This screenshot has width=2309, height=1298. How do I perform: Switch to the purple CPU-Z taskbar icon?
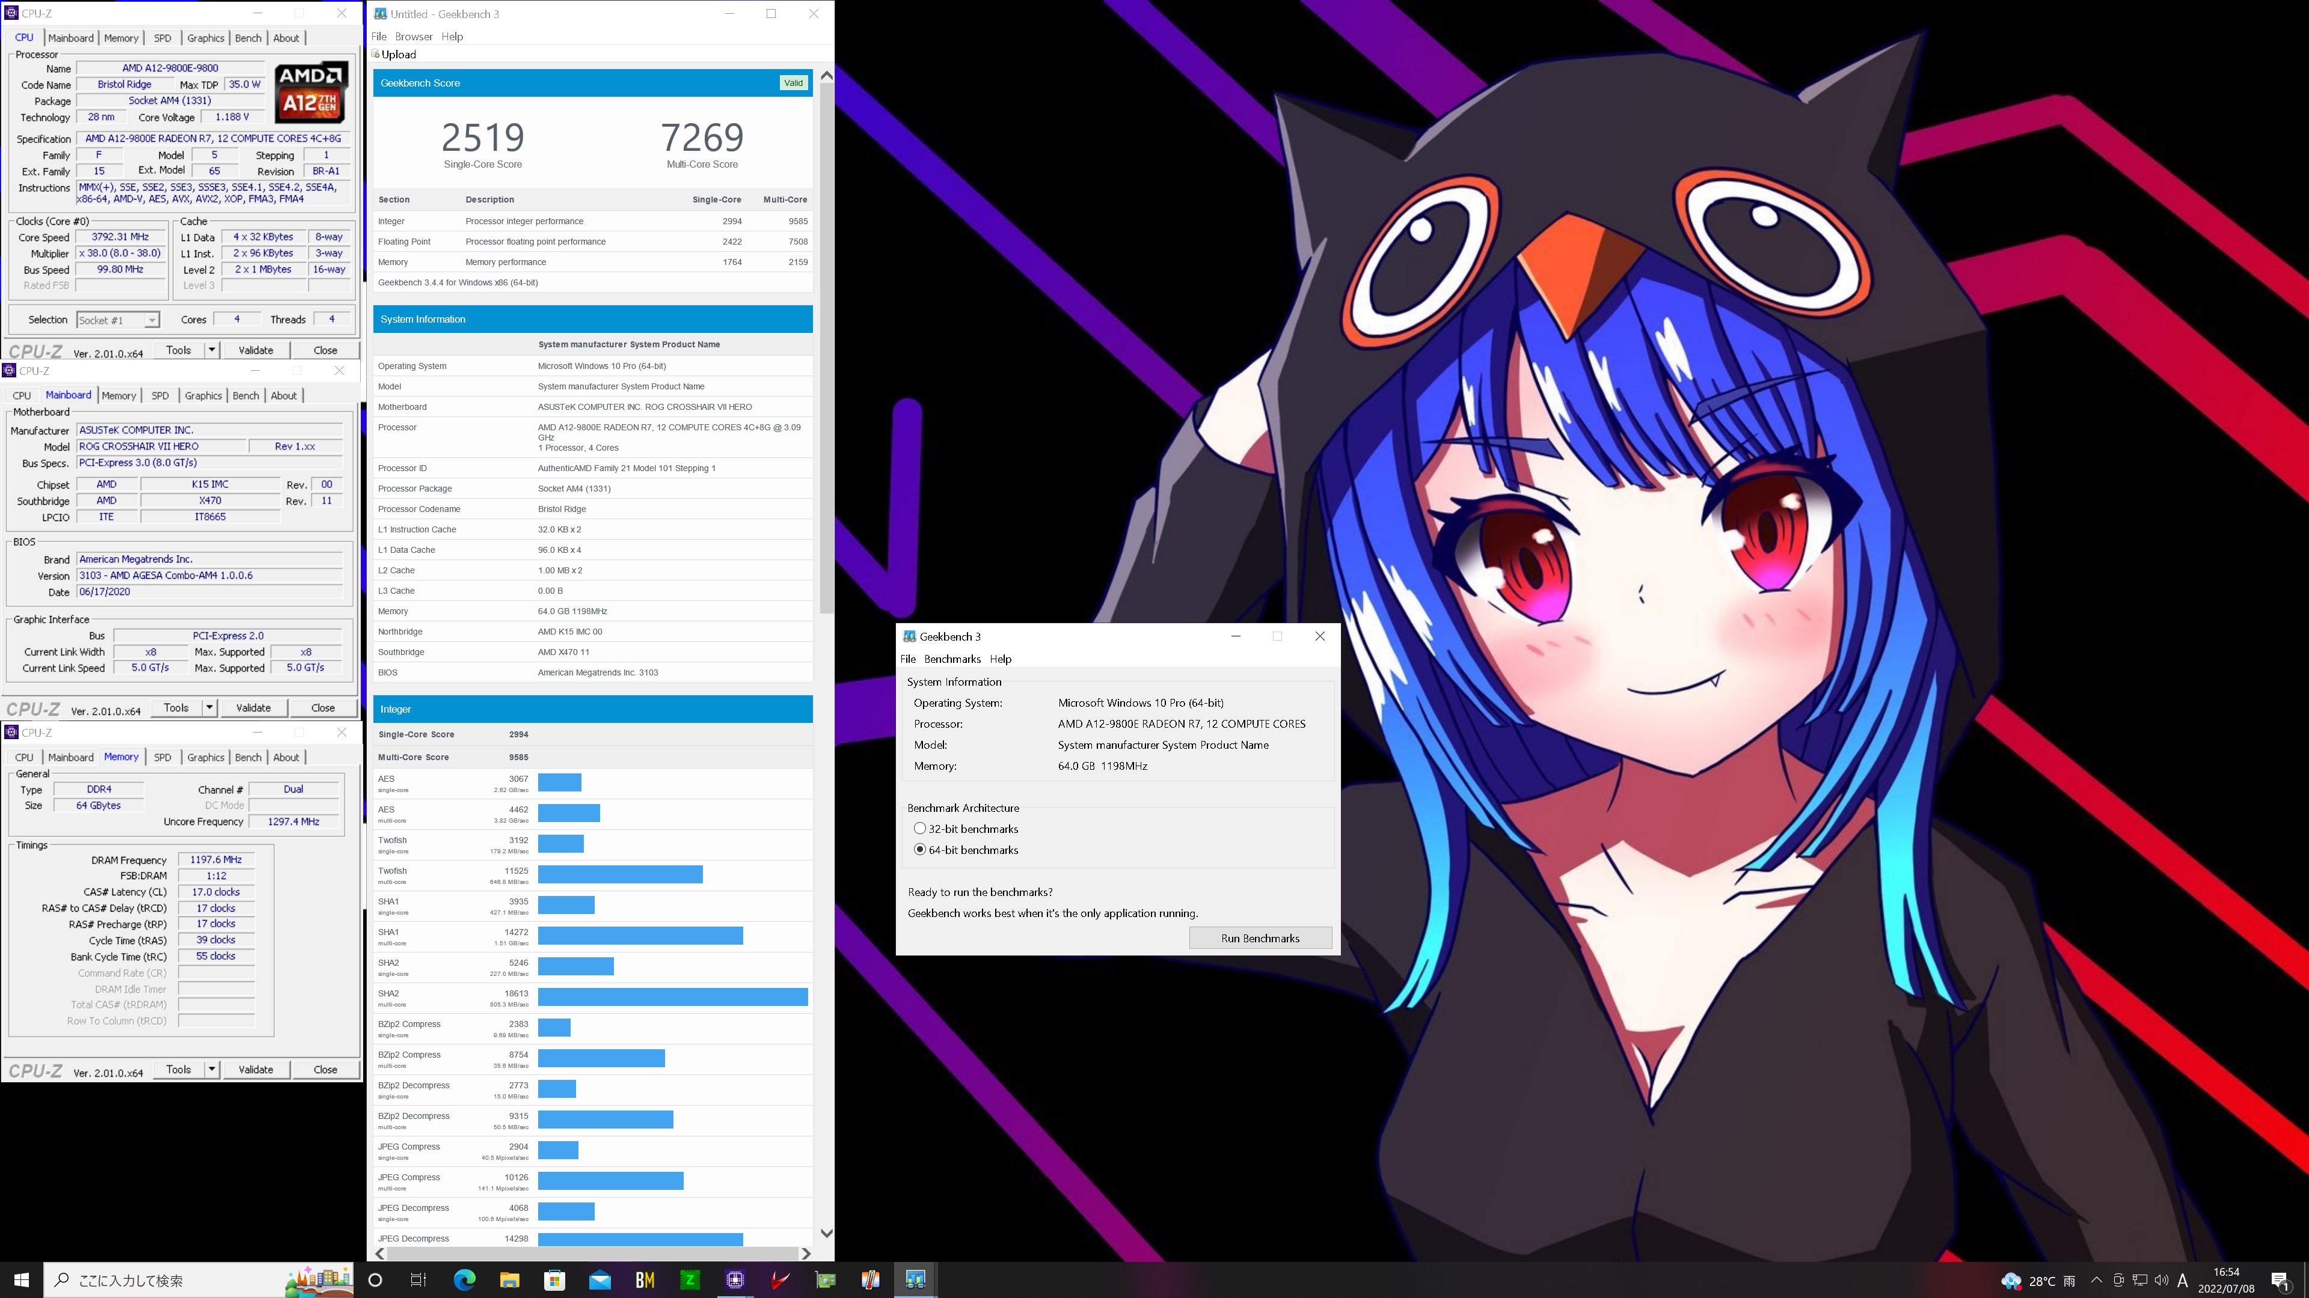click(735, 1280)
